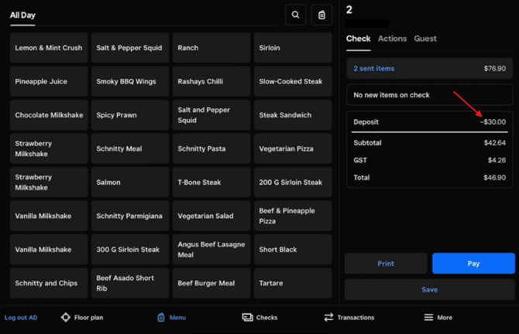Expand the 2 sent items row

tap(429, 69)
